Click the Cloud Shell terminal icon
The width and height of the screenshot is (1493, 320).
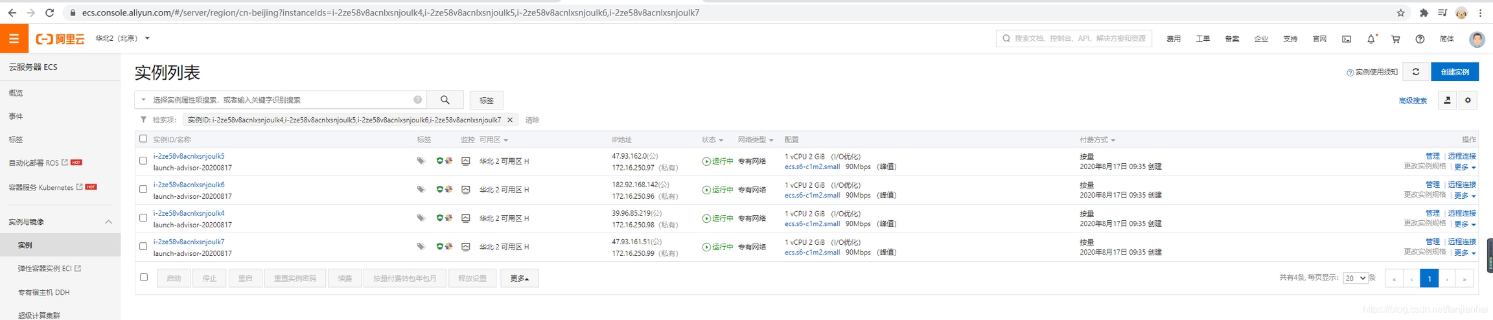1346,39
